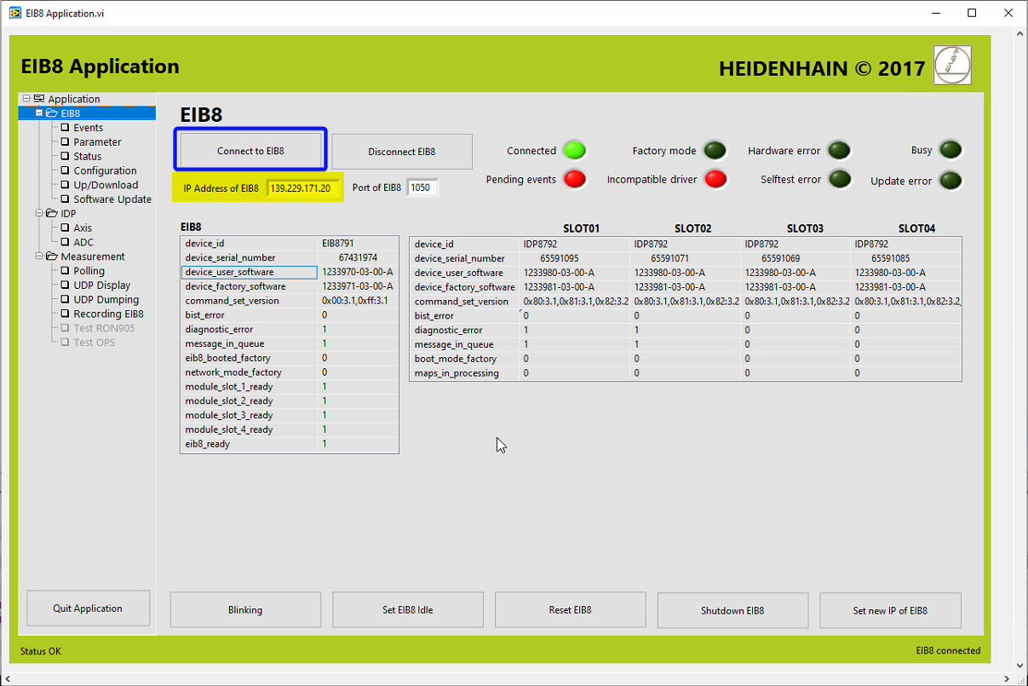The image size is (1028, 686).
Task: Click the Busy indicator LED
Action: point(950,150)
